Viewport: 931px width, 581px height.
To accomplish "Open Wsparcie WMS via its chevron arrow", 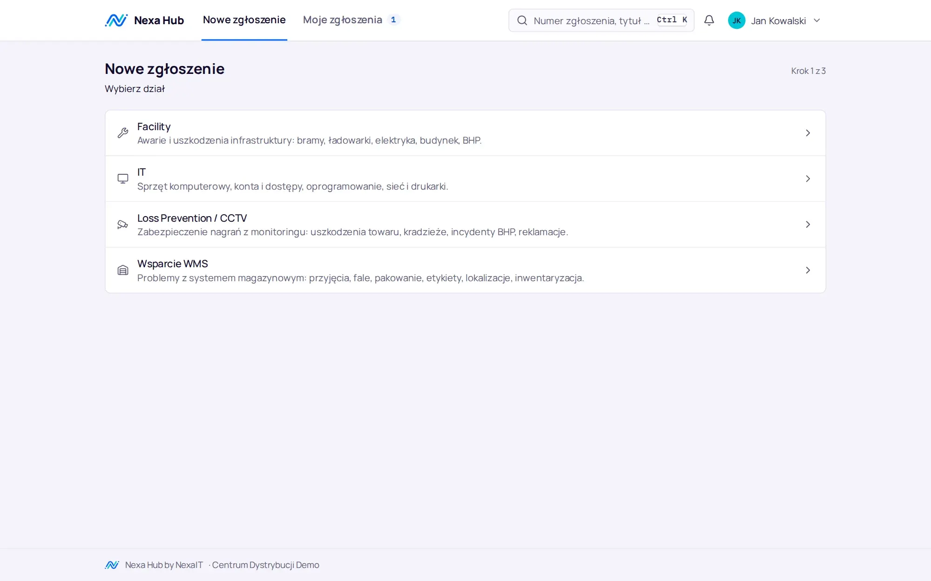I will (808, 270).
